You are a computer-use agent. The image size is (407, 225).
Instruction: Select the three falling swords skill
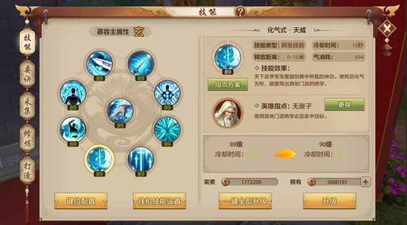tap(141, 159)
